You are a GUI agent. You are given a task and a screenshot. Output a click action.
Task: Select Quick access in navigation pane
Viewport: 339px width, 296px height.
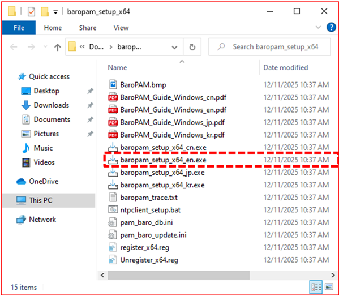coord(49,76)
